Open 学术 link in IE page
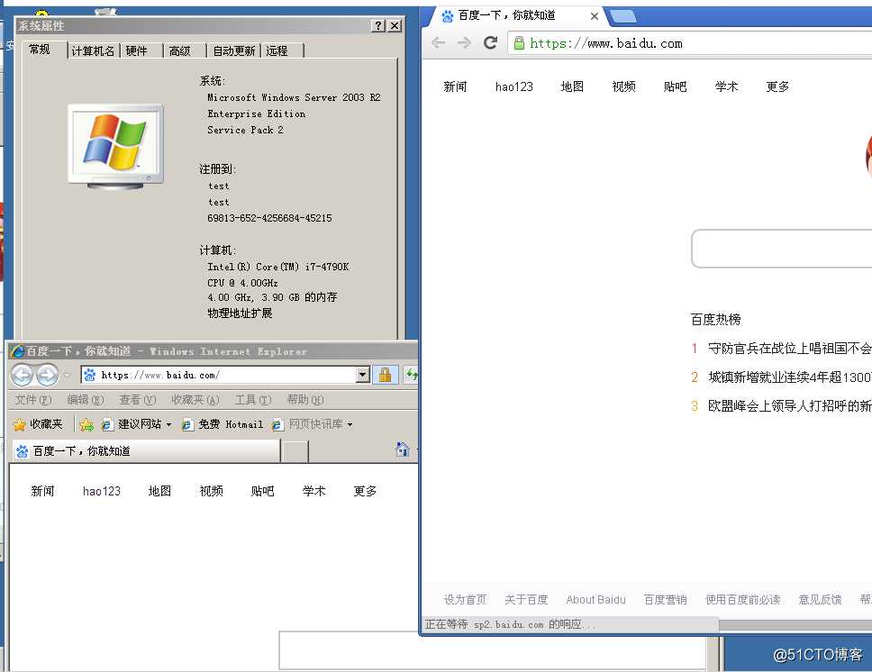Screen dimensions: 872x672 313,491
